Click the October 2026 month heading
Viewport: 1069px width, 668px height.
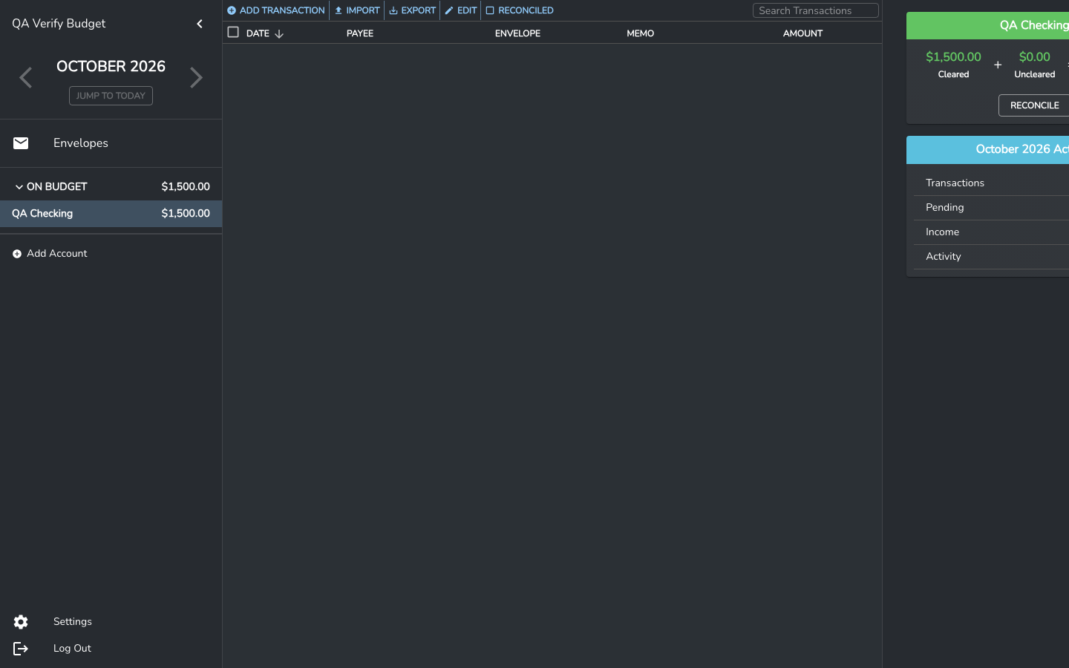pos(111,66)
